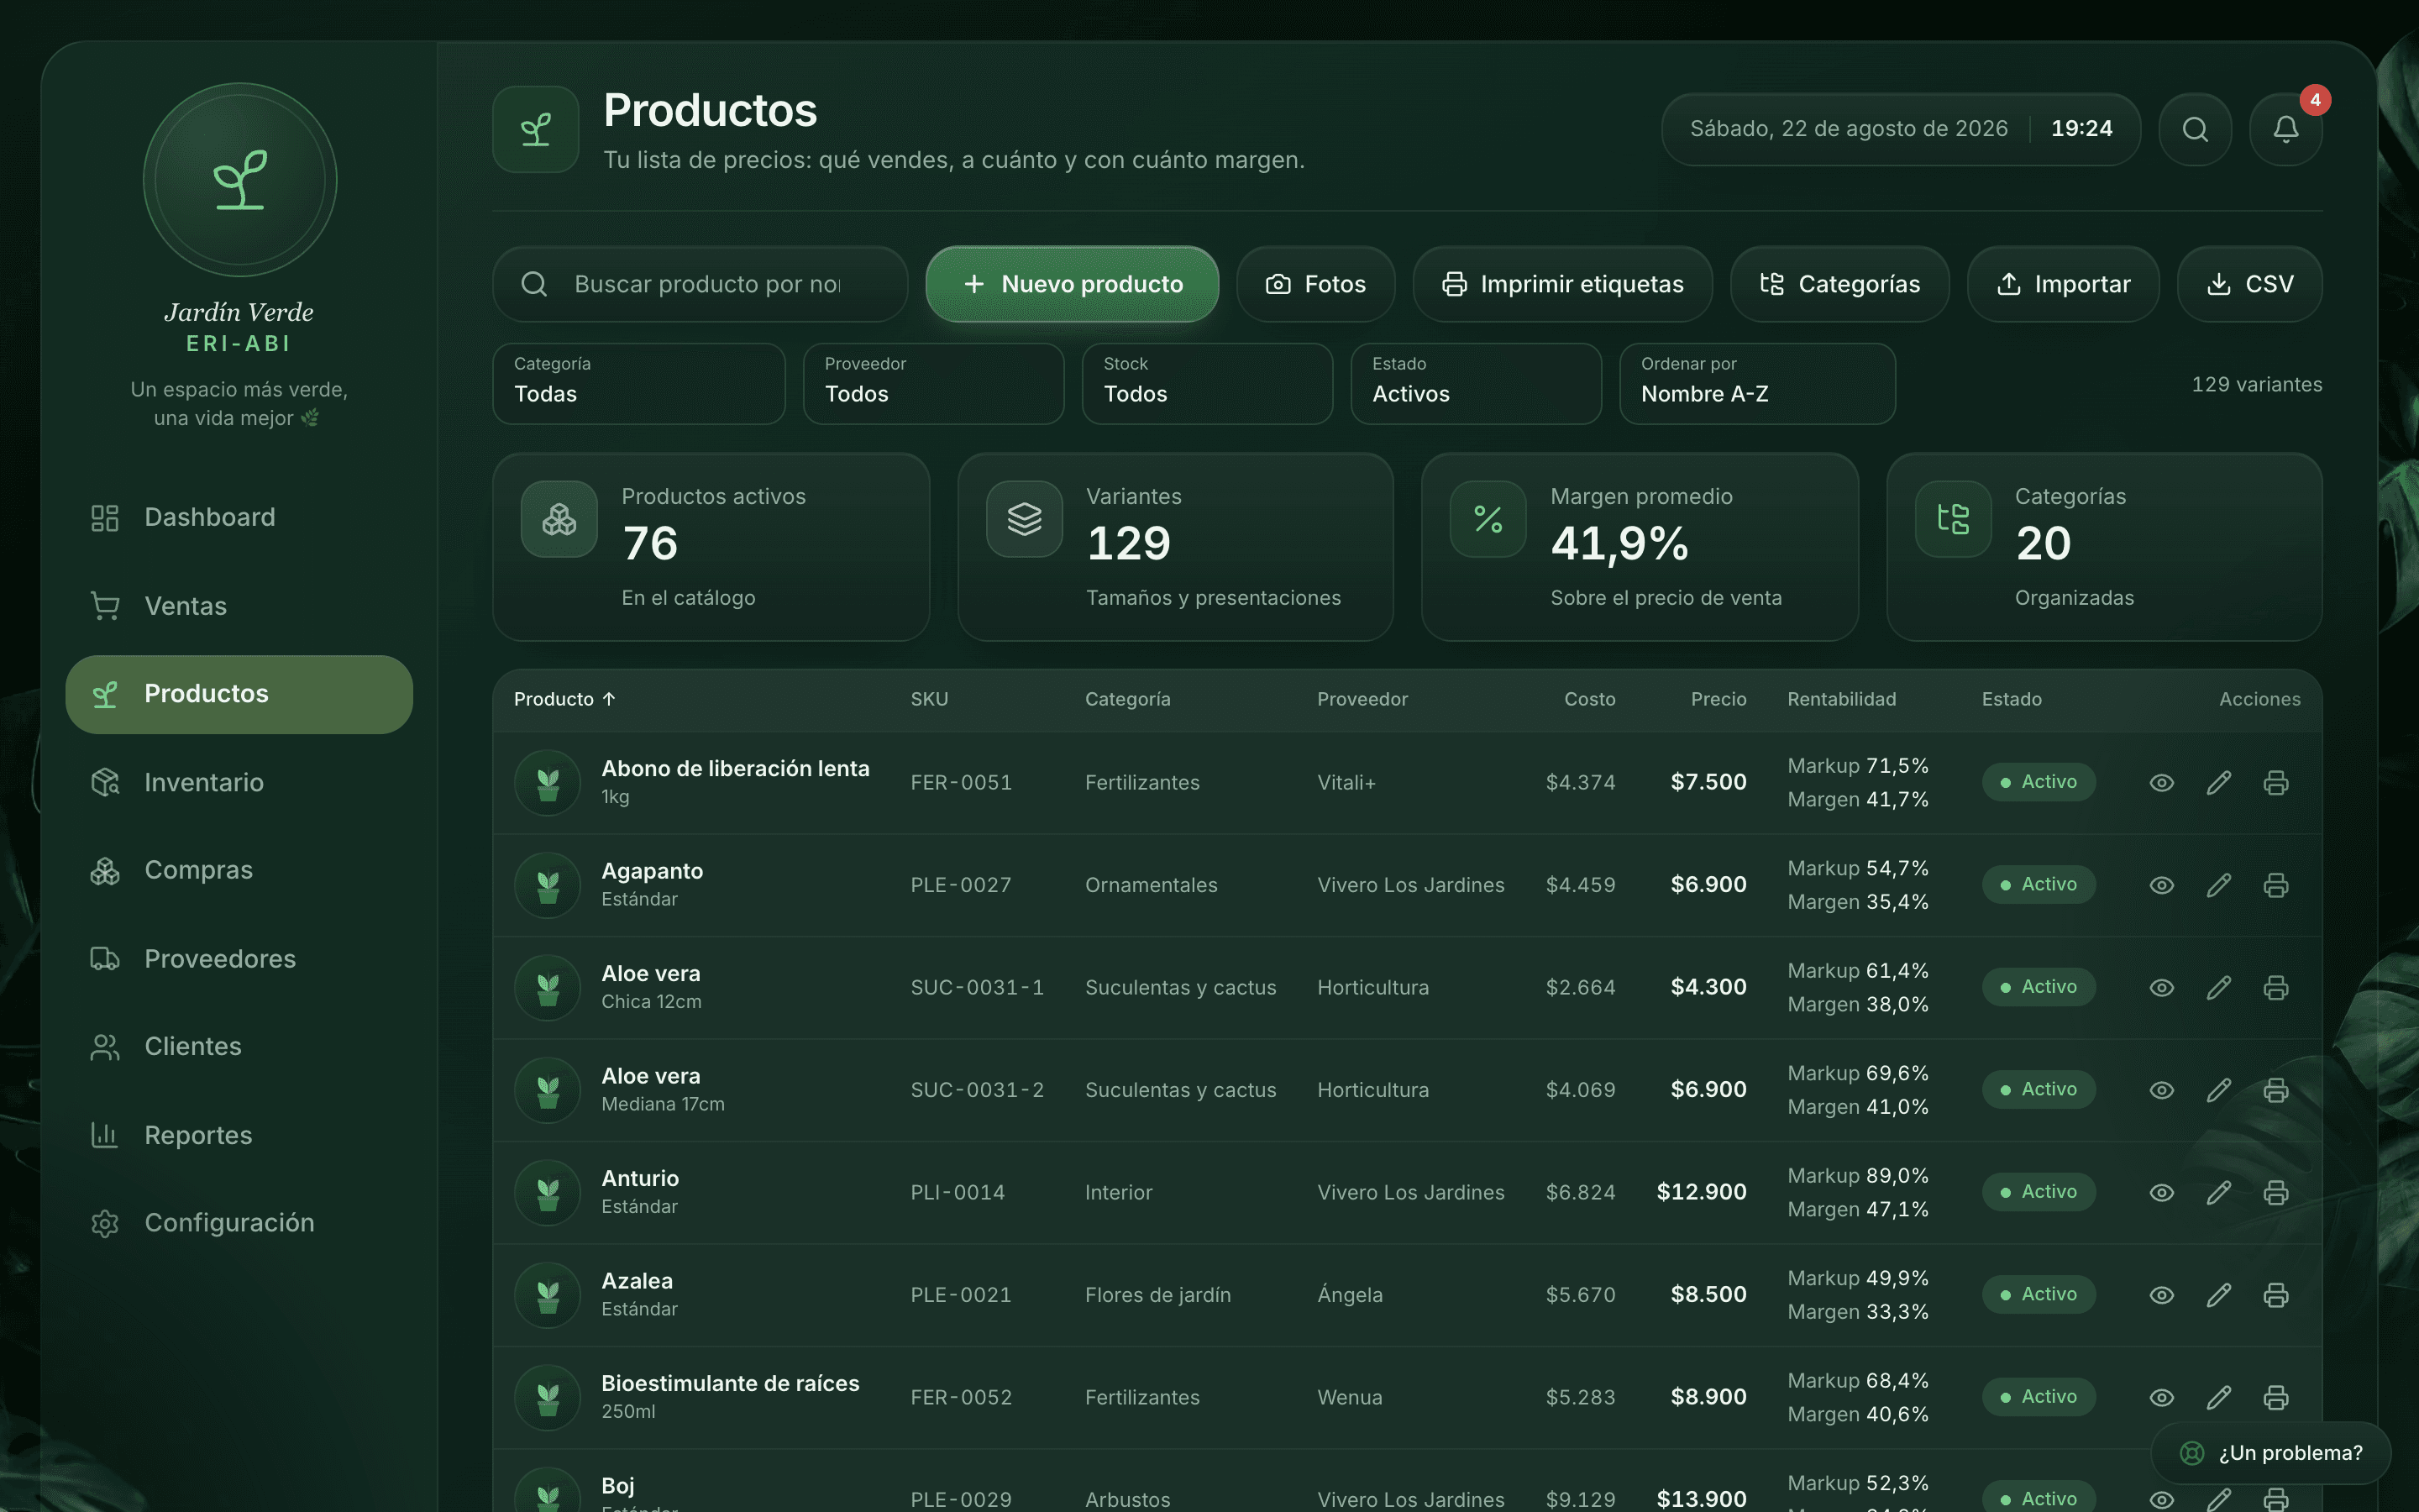Sort by the Producto column header
2419x1512 pixels.
pyautogui.click(x=564, y=699)
